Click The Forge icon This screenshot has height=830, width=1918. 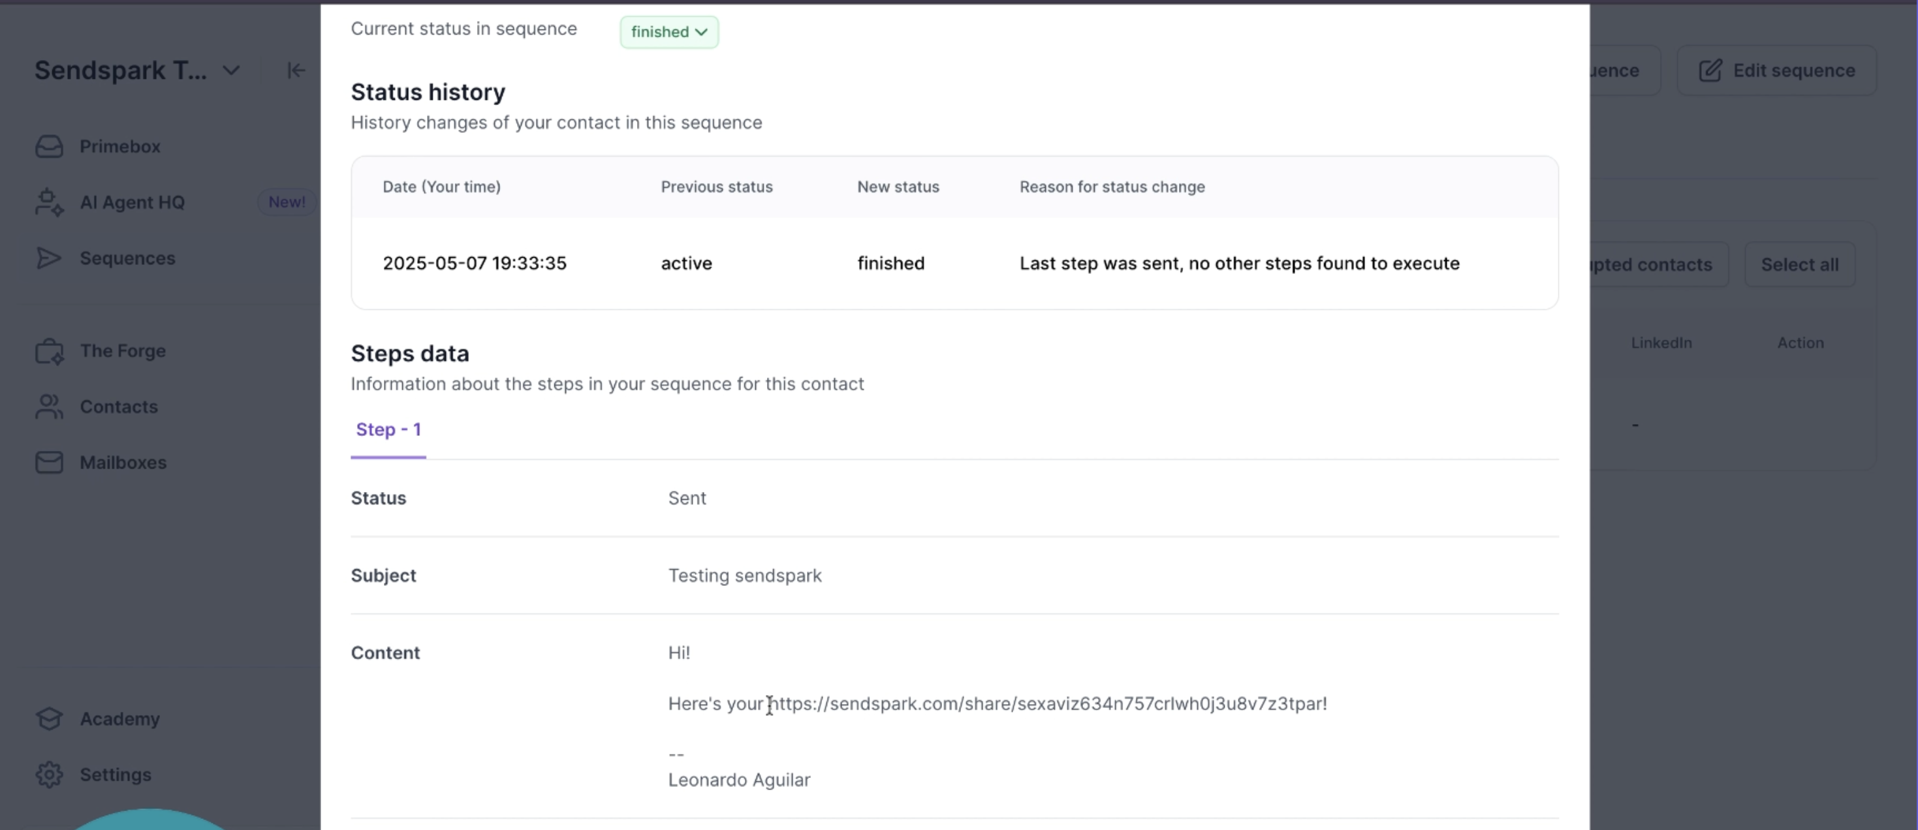click(x=49, y=351)
